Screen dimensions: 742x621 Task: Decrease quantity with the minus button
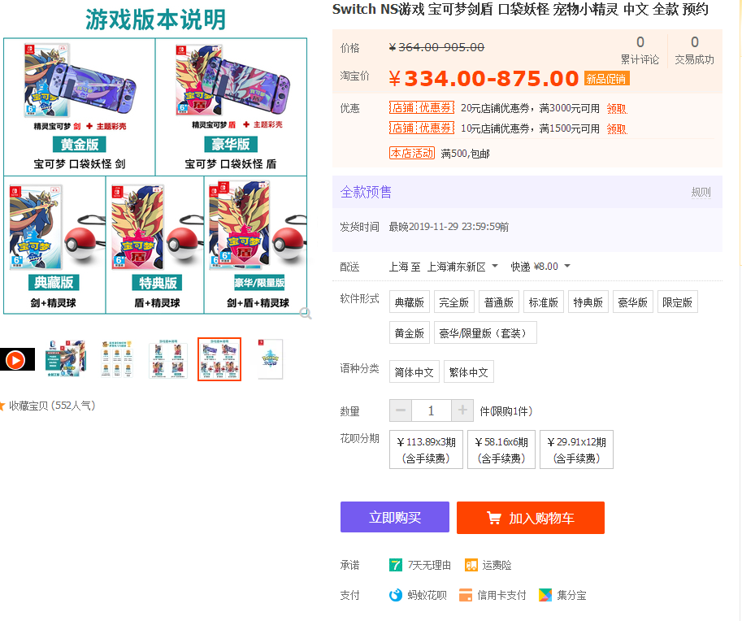tap(401, 410)
